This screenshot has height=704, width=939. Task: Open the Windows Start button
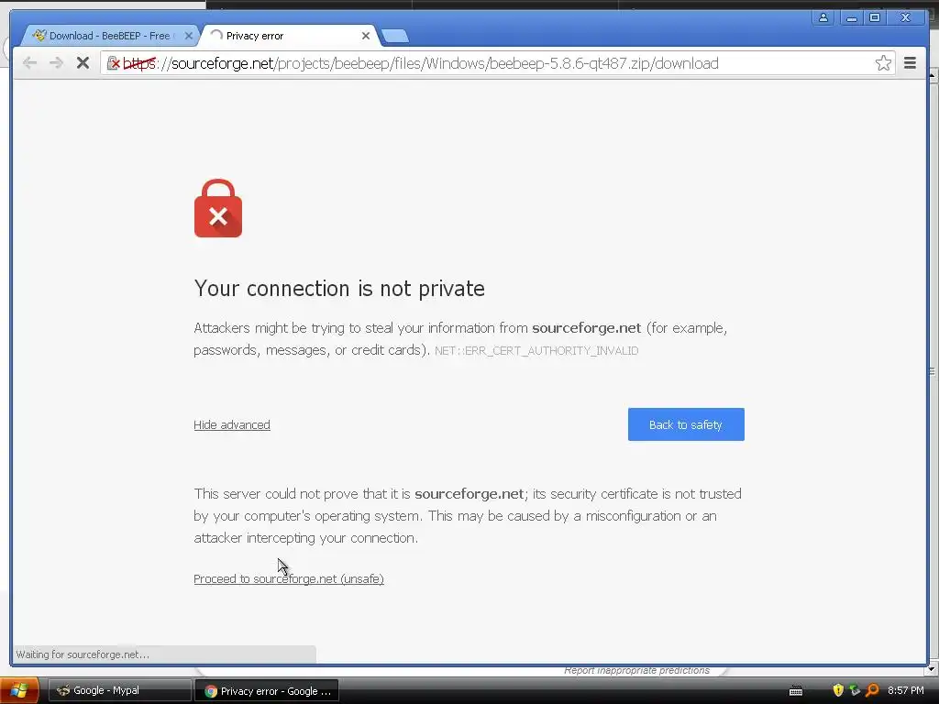point(19,691)
